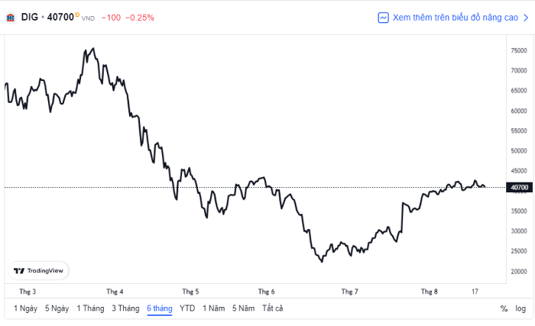535x326 pixels.
Task: Choose the 1 Năm time range
Action: 213,308
